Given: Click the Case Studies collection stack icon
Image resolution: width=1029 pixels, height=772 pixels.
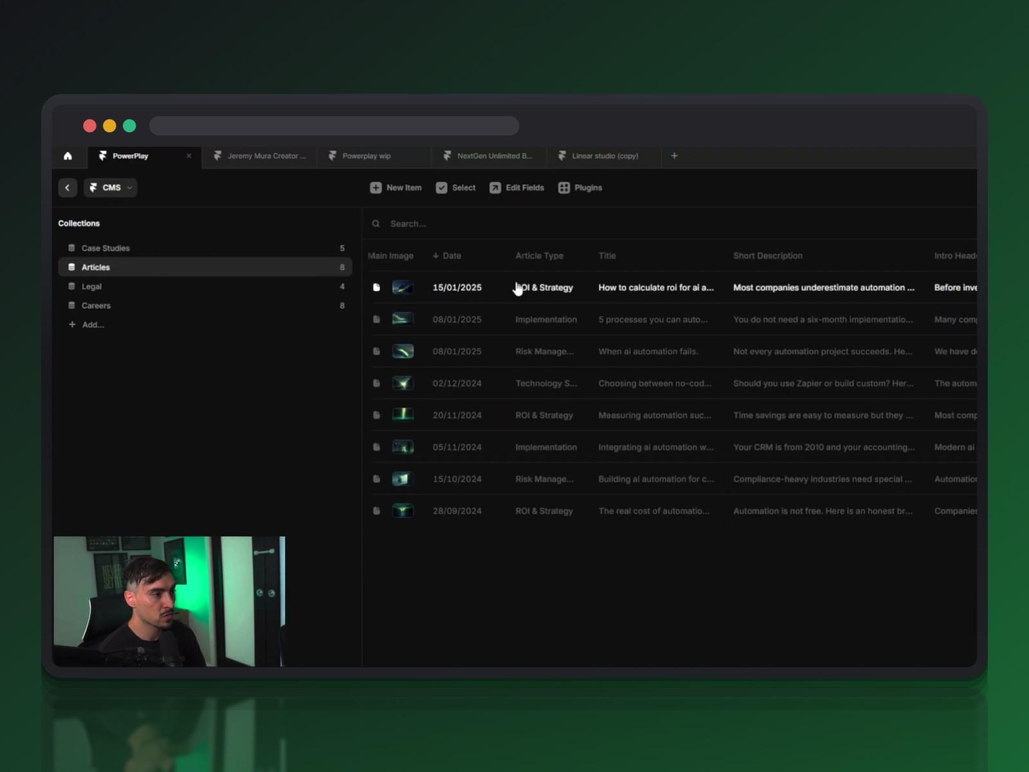Looking at the screenshot, I should click(x=71, y=248).
